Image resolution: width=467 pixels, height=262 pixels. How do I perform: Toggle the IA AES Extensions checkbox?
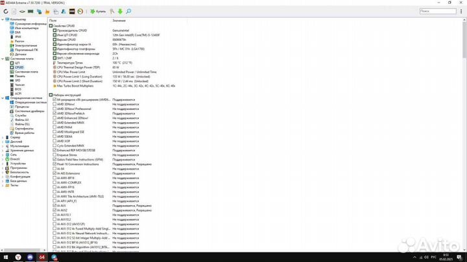[54, 173]
